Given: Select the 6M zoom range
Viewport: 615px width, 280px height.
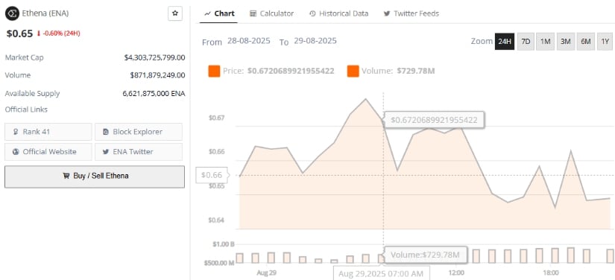Looking at the screenshot, I should pyautogui.click(x=586, y=42).
